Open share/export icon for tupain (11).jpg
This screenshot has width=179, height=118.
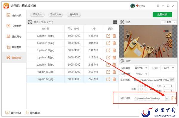click(108, 36)
